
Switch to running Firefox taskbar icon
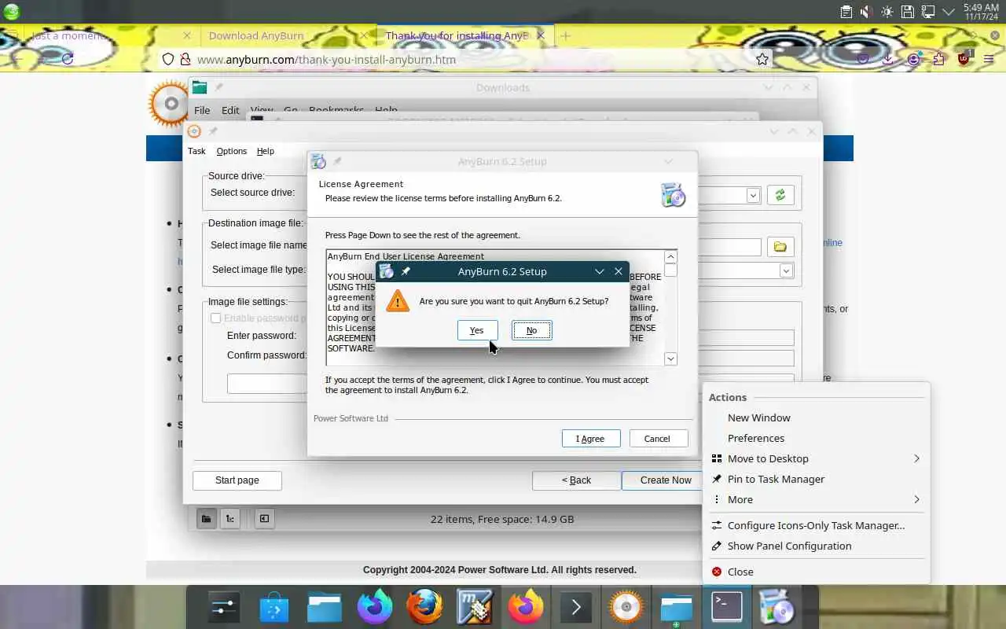pyautogui.click(x=526, y=608)
